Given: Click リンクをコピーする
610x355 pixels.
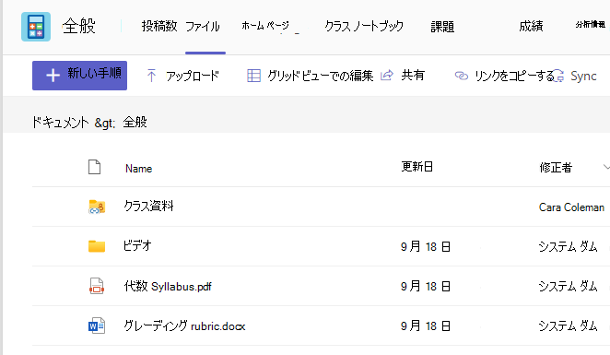Looking at the screenshot, I should (x=514, y=76).
